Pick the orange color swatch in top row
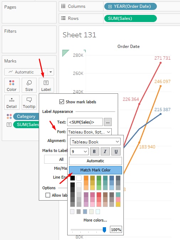 click(86, 178)
